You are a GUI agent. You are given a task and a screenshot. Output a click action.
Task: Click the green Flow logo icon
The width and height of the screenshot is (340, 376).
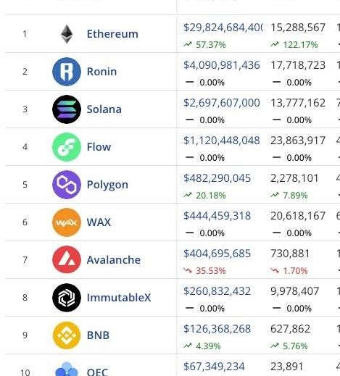tap(67, 147)
